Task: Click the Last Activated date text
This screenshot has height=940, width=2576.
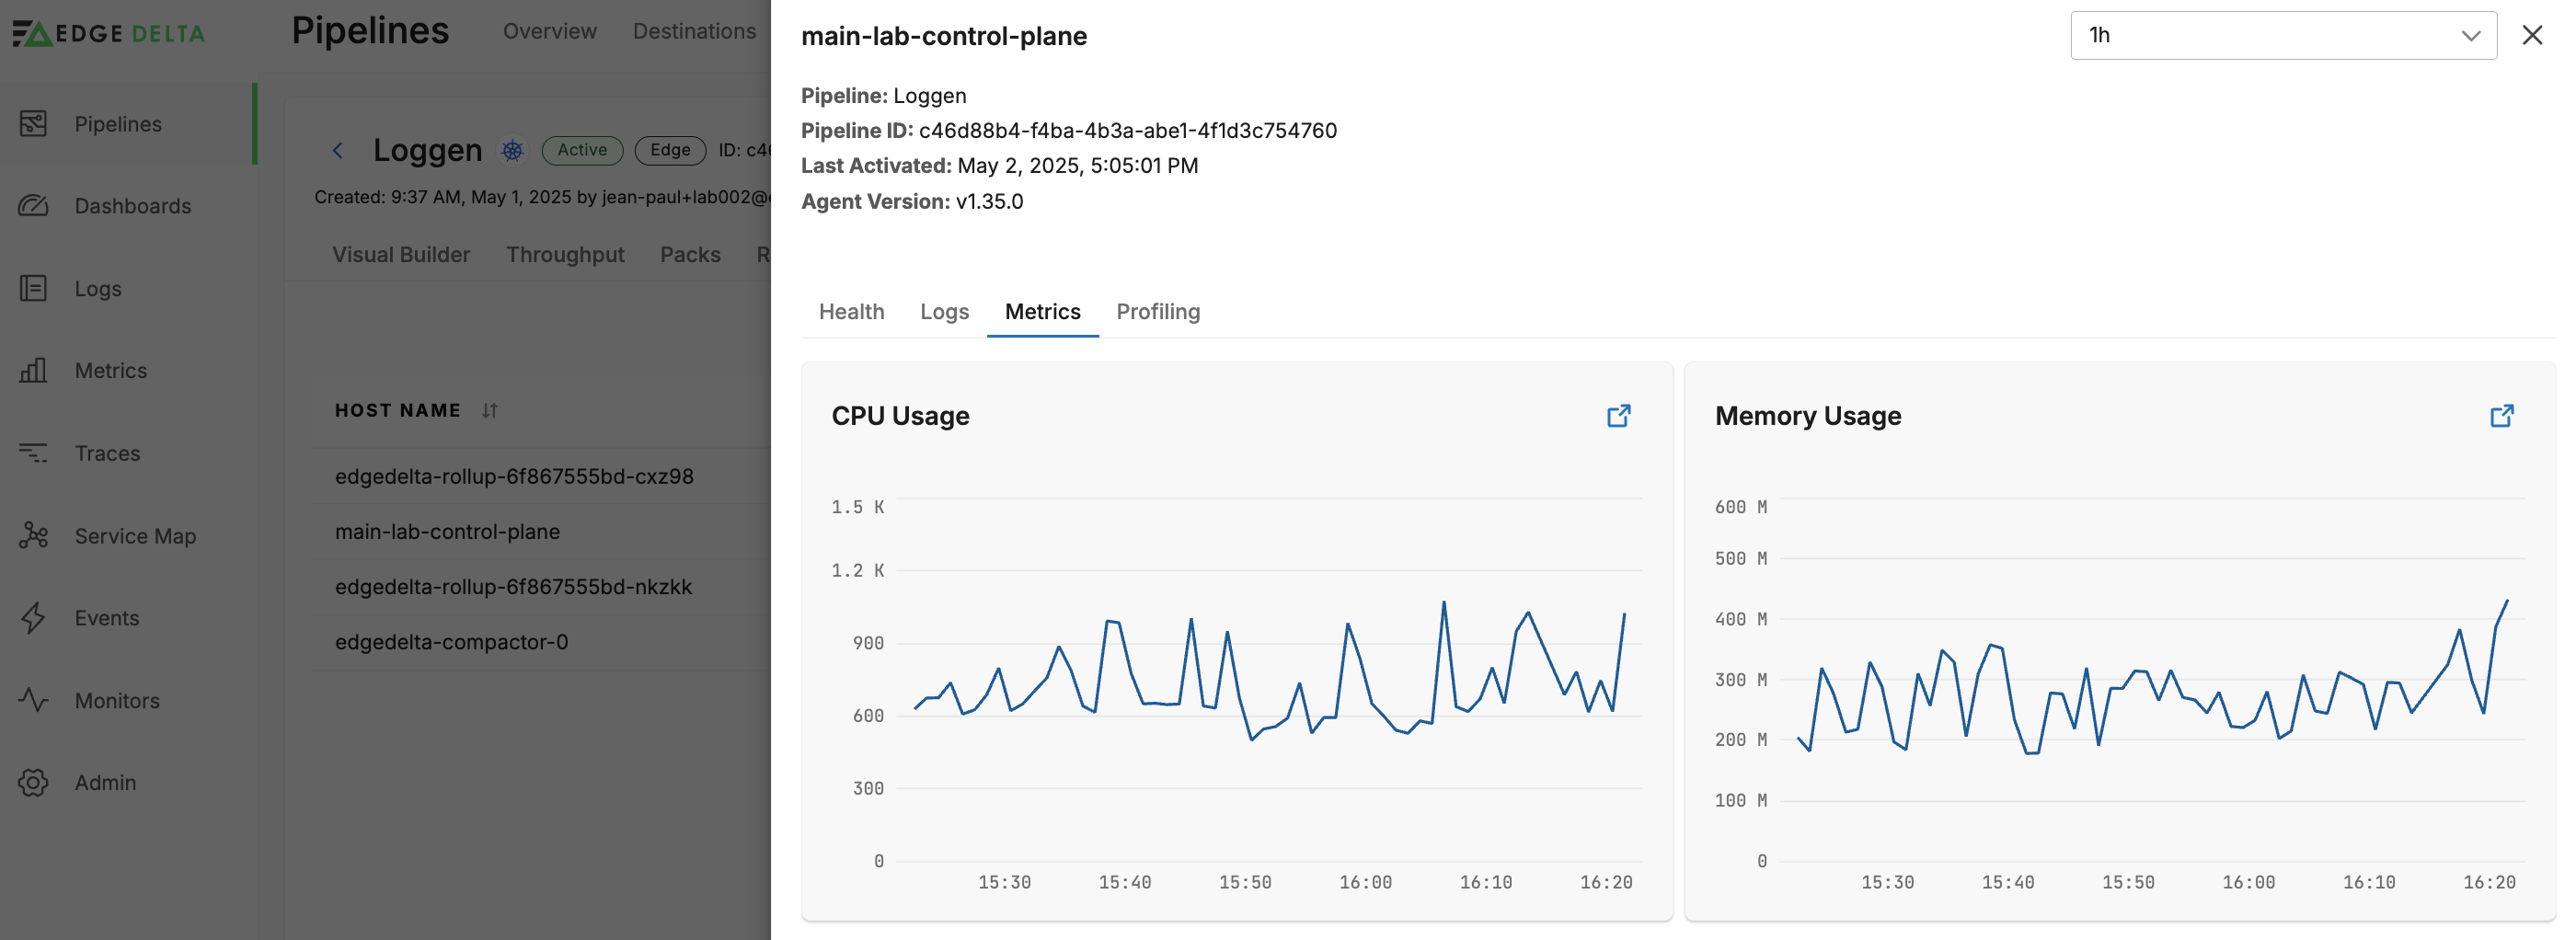Action: (x=1077, y=165)
